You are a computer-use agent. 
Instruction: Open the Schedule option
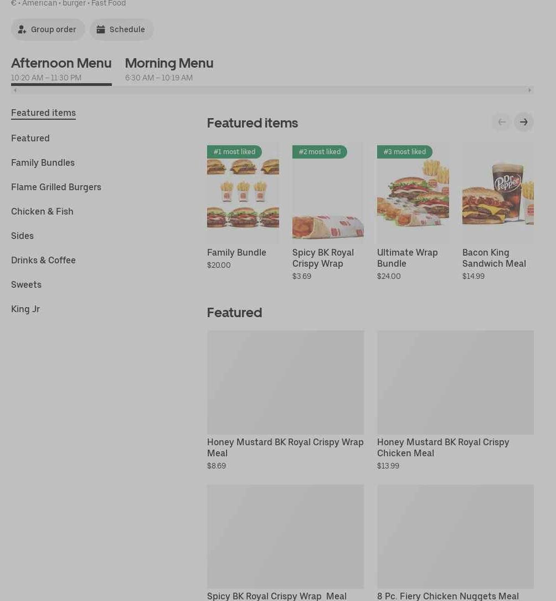121,29
